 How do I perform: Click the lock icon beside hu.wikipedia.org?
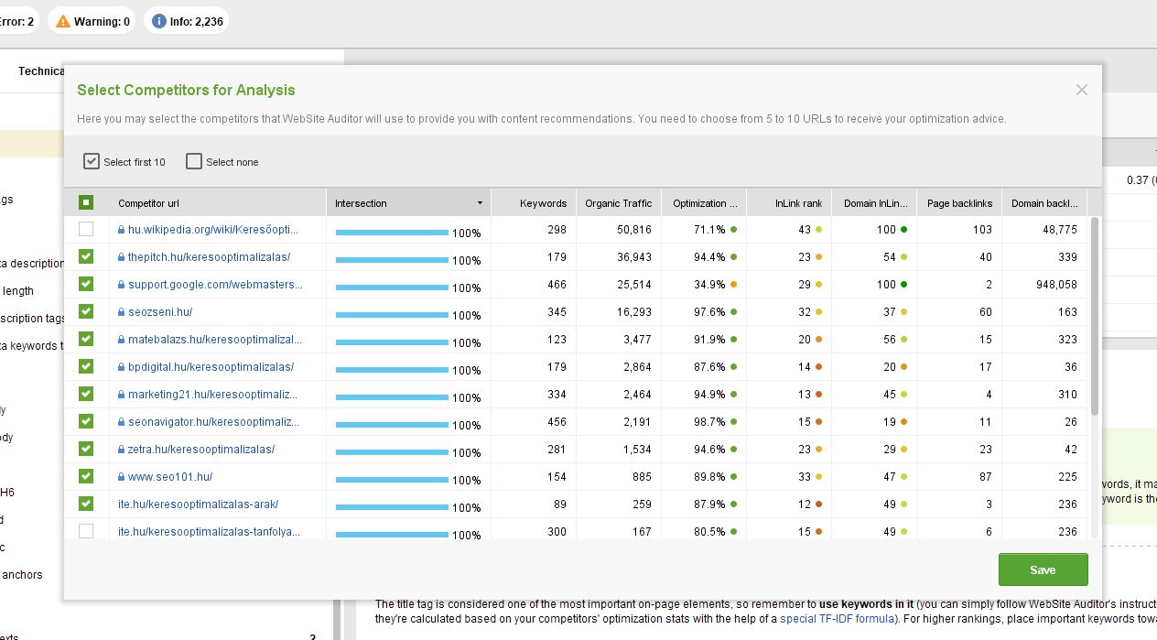tap(121, 230)
